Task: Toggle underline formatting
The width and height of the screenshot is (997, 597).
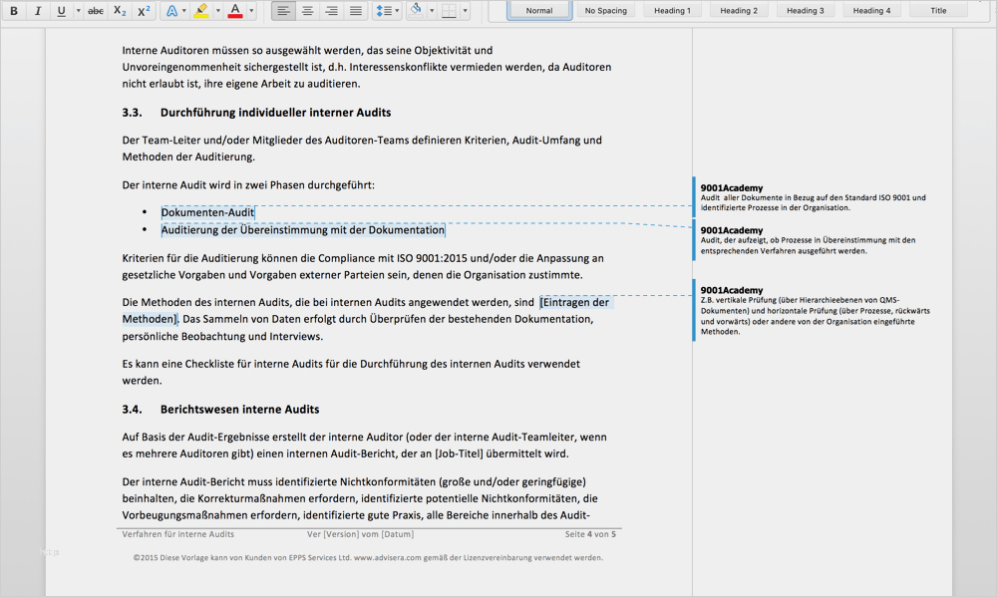Action: coord(61,11)
